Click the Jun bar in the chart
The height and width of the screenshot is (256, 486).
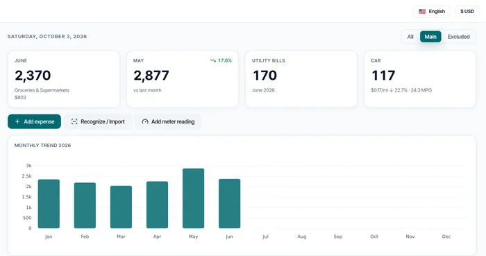coord(229,203)
